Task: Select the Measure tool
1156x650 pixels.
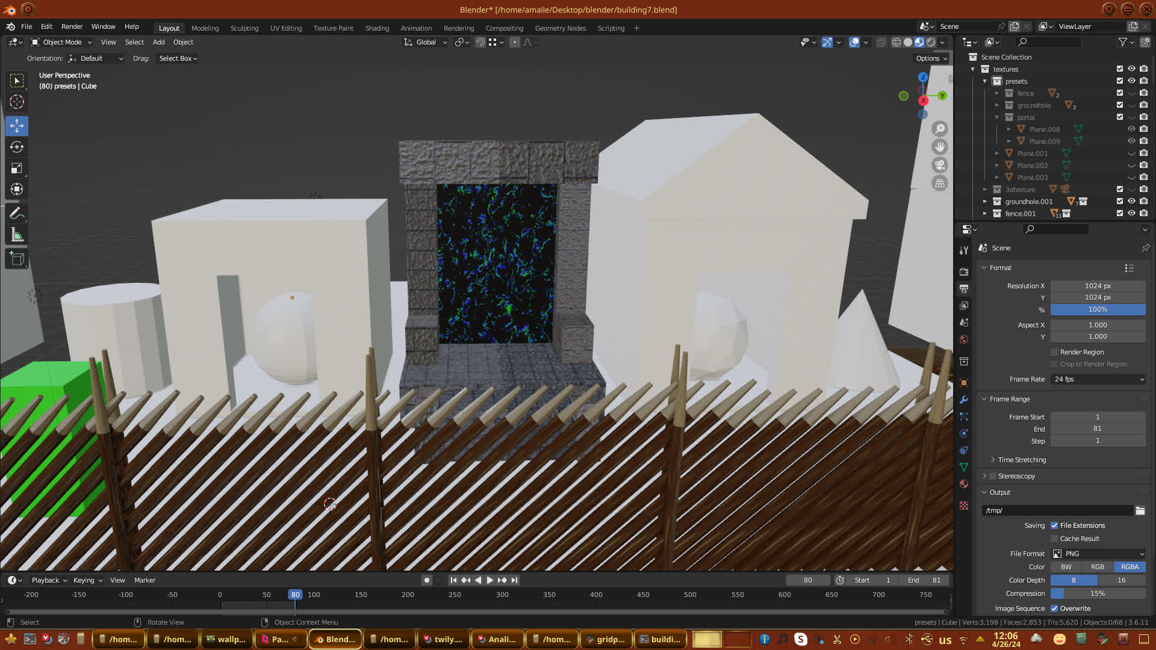Action: click(17, 235)
